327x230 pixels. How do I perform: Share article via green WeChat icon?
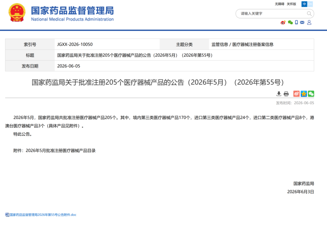pyautogui.click(x=311, y=94)
